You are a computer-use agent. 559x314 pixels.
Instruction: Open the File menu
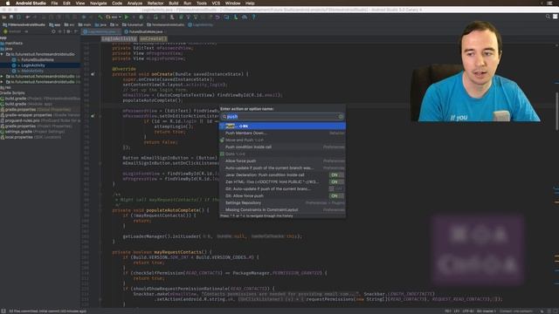pos(54,3)
